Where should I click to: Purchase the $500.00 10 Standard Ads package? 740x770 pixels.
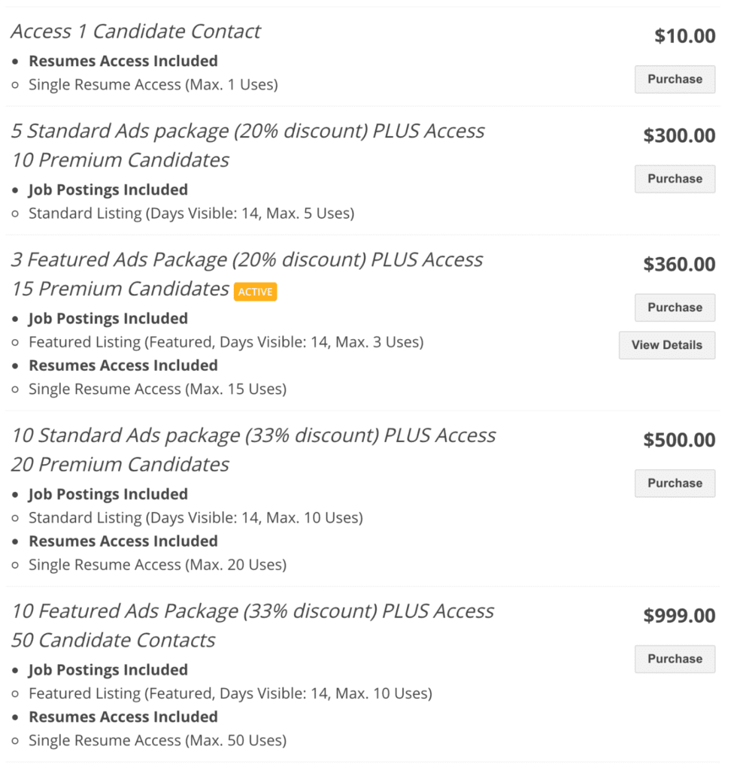675,484
